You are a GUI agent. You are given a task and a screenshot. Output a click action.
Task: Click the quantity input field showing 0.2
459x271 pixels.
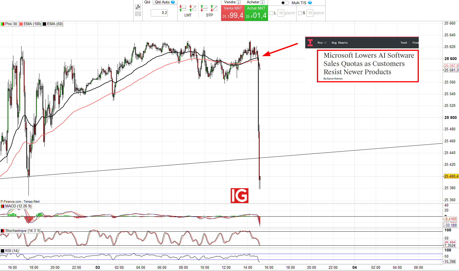(x=159, y=13)
